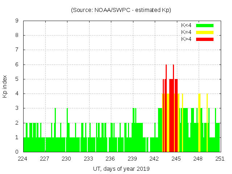This screenshot has width=232, height=174.
Task: Select the x-axis tick label 245
Action: point(176,159)
